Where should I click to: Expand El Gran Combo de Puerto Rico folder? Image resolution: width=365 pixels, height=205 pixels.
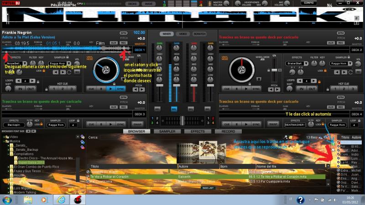tap(8, 167)
